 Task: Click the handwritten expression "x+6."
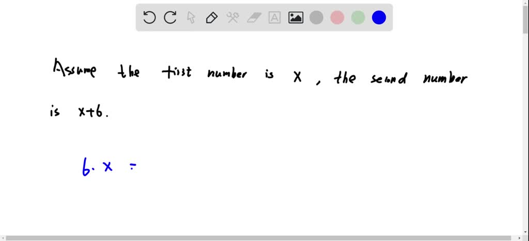coord(94,112)
